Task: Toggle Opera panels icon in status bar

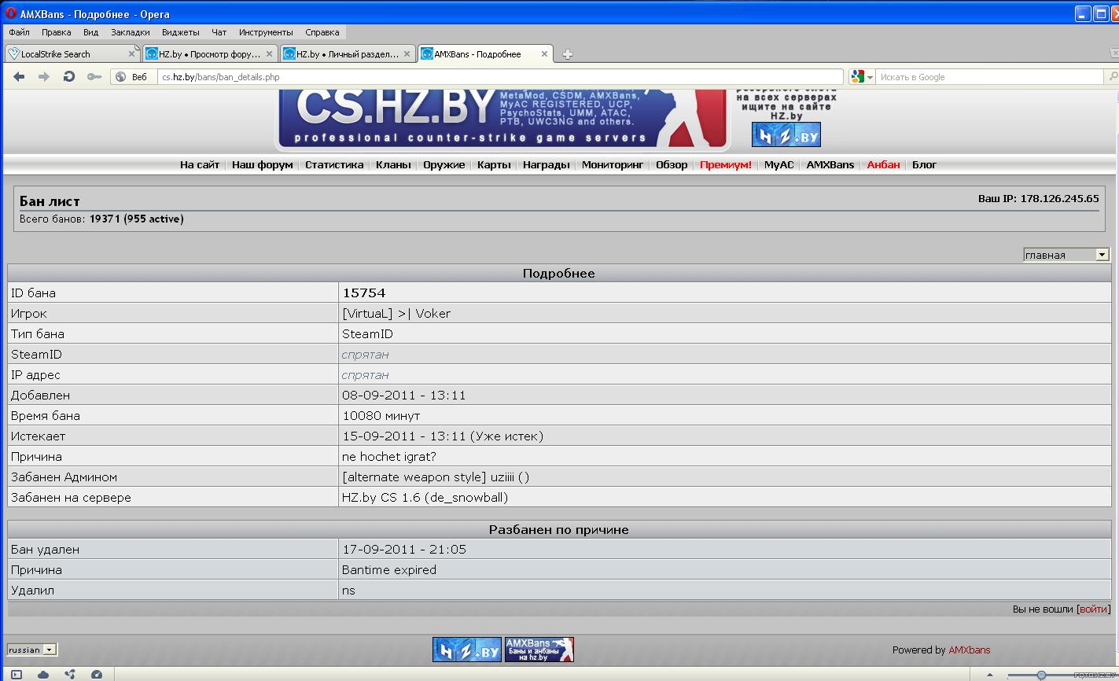Action: click(17, 674)
